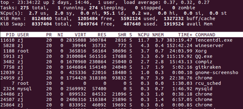243x109 pixels.
Task: Click the 5592124 used memory value
Action: [x=131, y=19]
